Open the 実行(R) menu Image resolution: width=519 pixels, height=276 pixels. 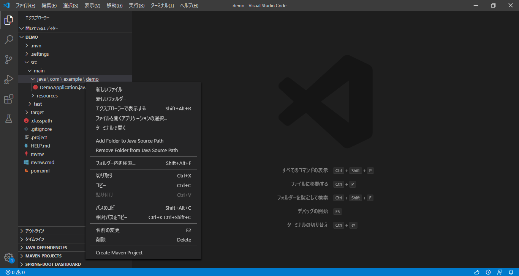pos(136,5)
